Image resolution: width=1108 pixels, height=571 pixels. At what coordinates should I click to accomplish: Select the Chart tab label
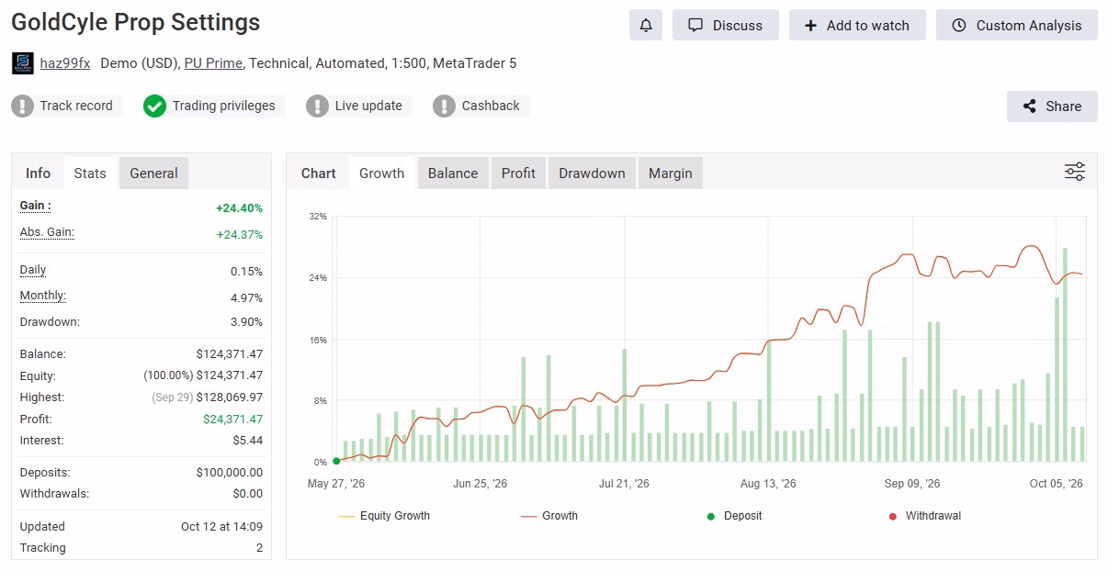point(319,174)
